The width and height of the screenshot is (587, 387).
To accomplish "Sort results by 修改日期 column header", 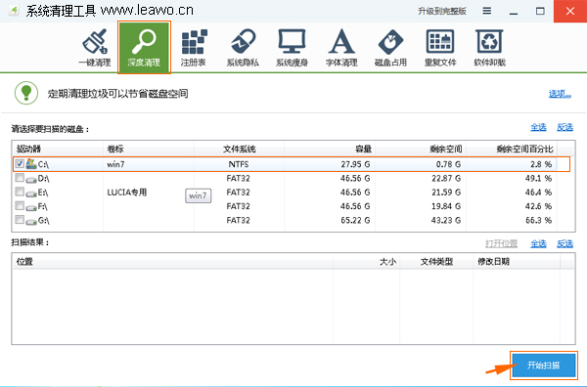I will tap(517, 262).
